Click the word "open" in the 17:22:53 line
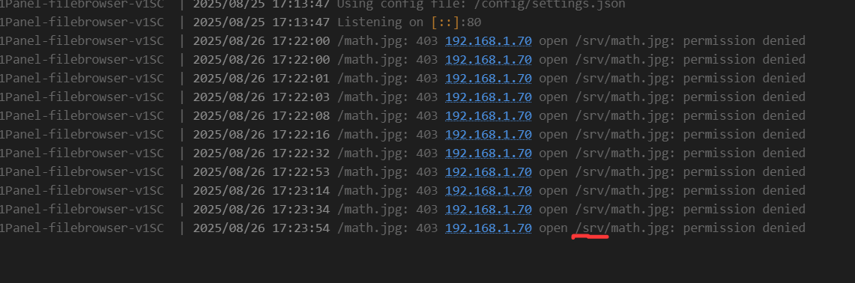Viewport: 855px width, 283px height. (x=554, y=171)
